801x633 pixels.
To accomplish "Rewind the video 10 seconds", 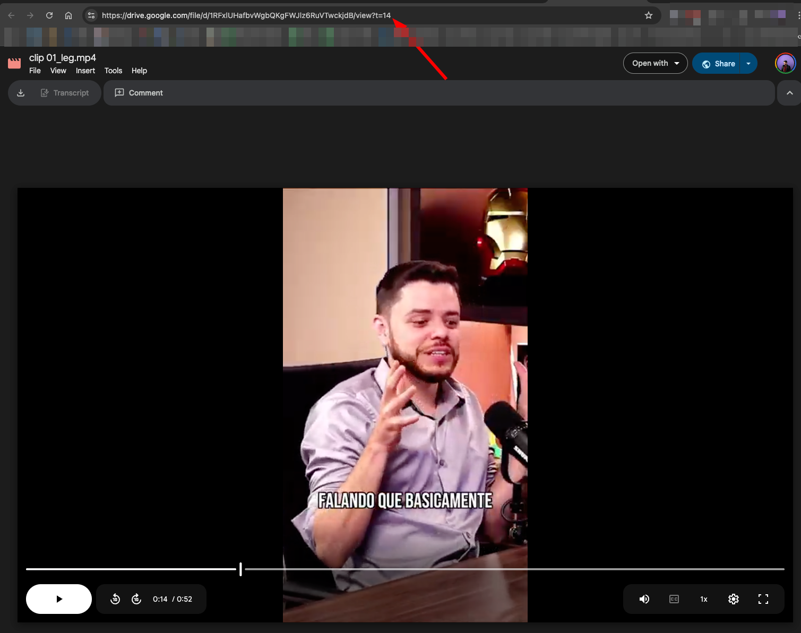I will 115,599.
